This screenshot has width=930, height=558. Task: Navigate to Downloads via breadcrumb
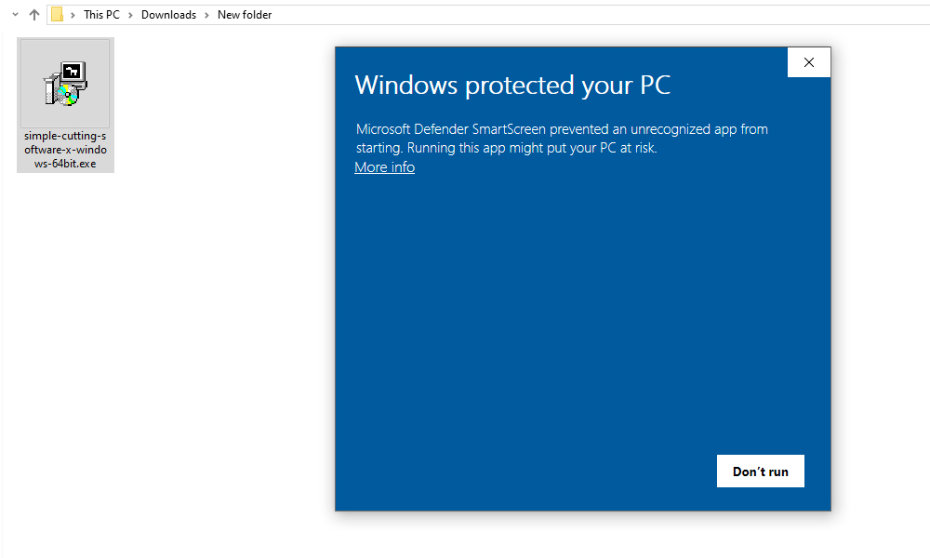tap(168, 14)
